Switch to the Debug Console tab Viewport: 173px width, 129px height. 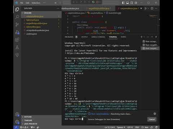tap(98, 37)
